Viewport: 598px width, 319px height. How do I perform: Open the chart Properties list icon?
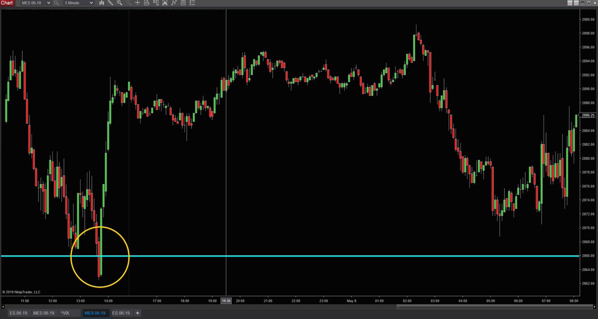191,3
